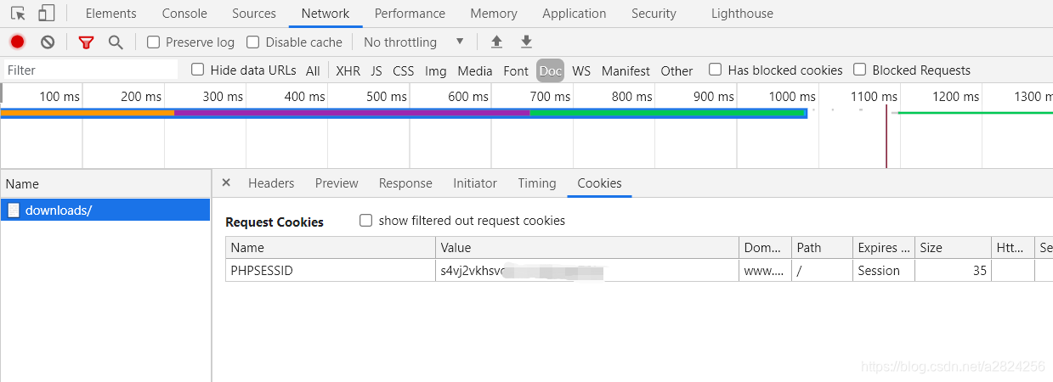The height and width of the screenshot is (382, 1053).
Task: Toggle the Doc filter
Action: 551,70
